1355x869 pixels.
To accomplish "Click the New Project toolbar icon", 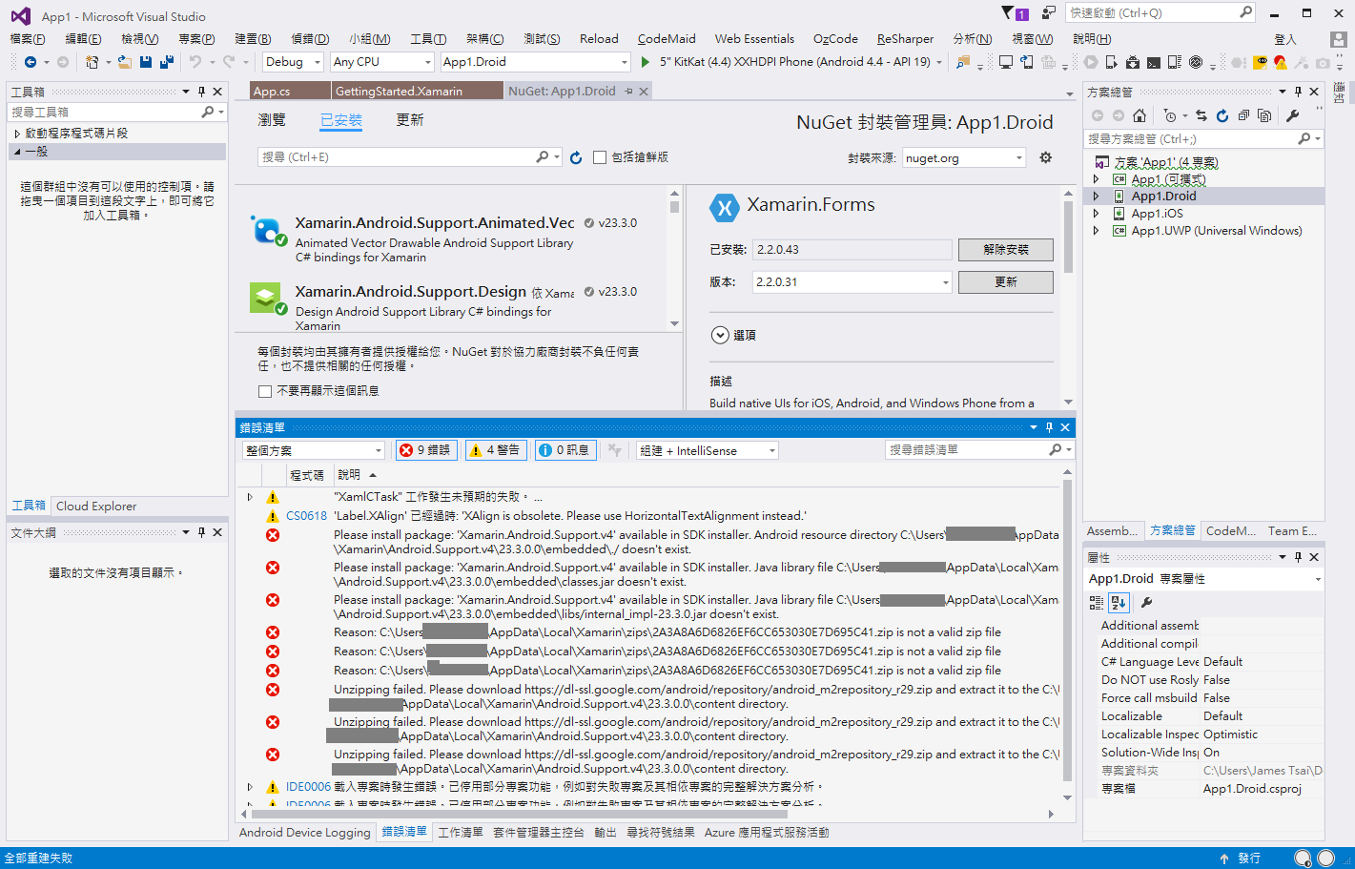I will [92, 62].
